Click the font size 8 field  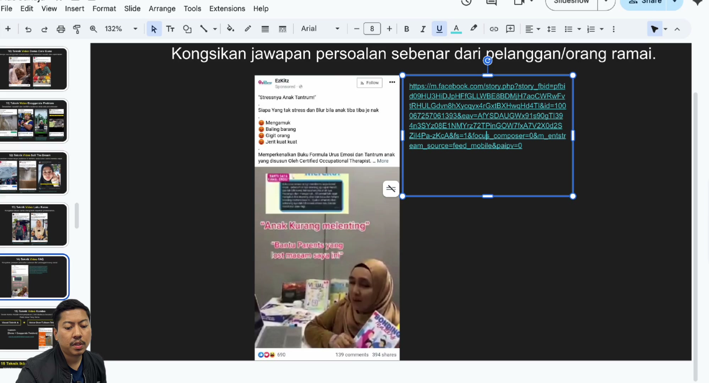coord(372,29)
